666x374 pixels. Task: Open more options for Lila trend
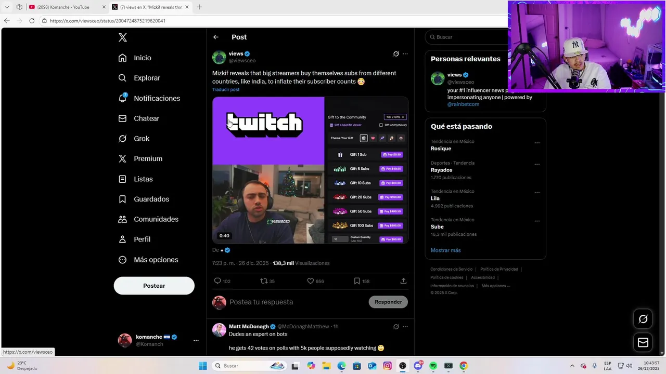coord(537,193)
